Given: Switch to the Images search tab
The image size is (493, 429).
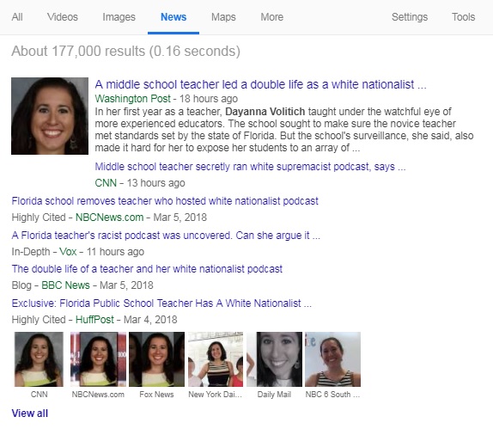Looking at the screenshot, I should point(119,17).
